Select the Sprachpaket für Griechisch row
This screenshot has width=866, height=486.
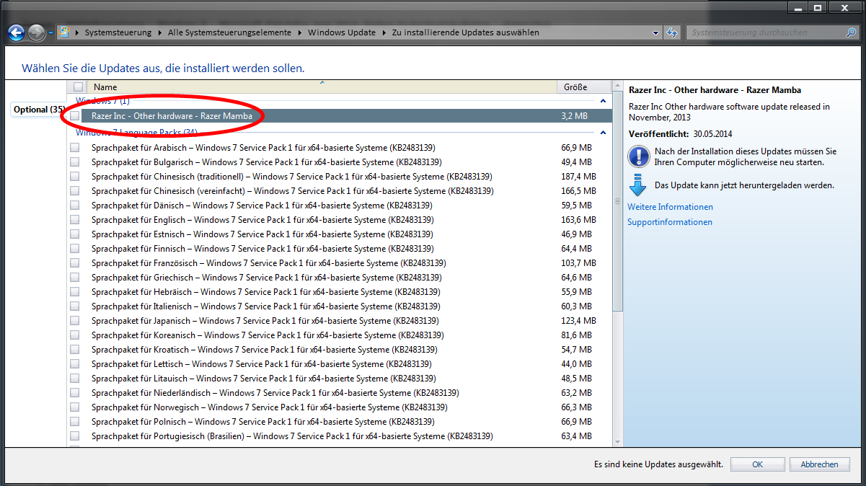(x=340, y=278)
